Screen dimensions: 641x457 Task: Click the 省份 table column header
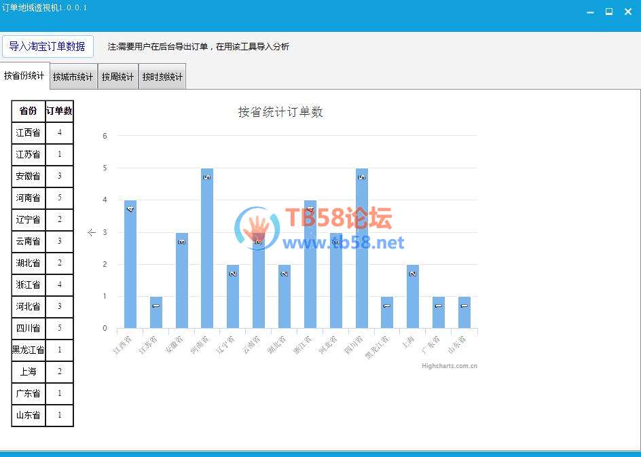(x=29, y=111)
